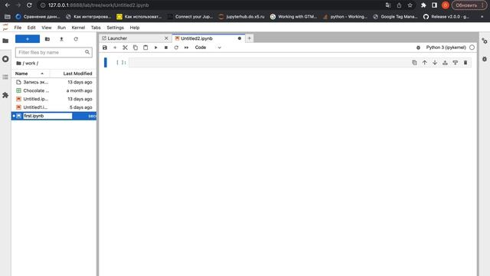Open Running Terminals and Kernels sidebar icon
Screen dimensions: 490x276
point(5,59)
